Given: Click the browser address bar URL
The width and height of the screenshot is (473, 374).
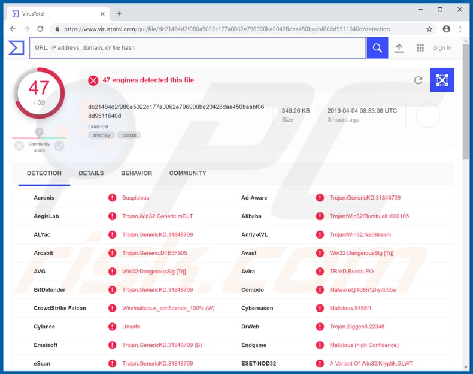Looking at the screenshot, I should (x=227, y=29).
